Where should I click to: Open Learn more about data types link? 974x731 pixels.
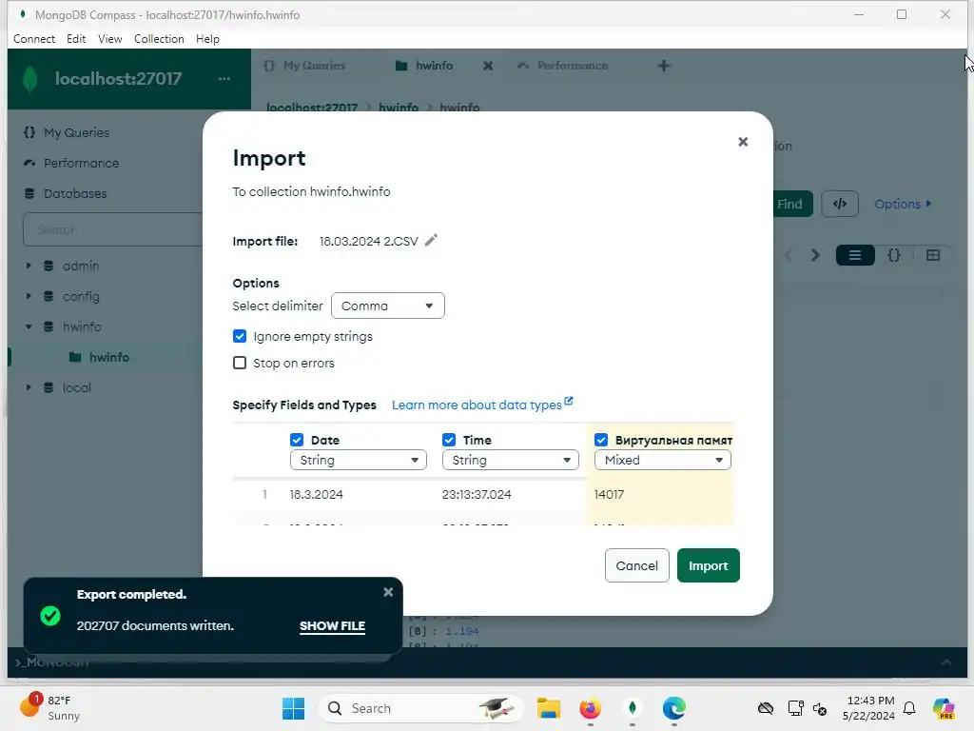click(x=482, y=405)
